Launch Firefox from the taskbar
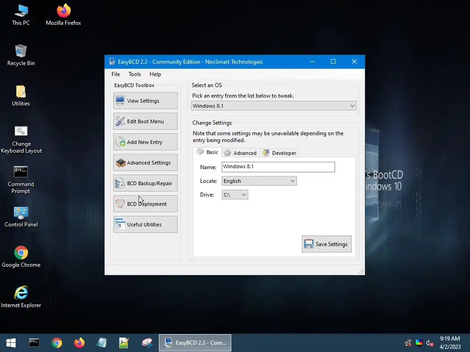The width and height of the screenshot is (470, 352). point(79,343)
